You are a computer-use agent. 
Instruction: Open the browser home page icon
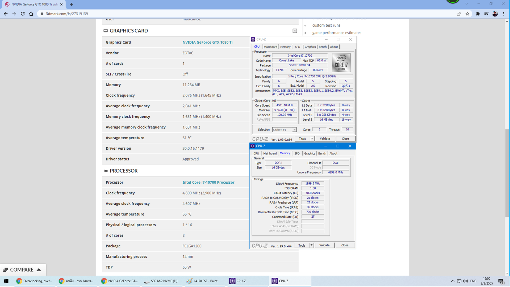[x=31, y=14]
